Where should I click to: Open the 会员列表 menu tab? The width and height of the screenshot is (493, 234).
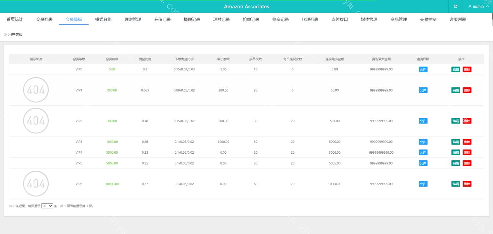coord(44,20)
